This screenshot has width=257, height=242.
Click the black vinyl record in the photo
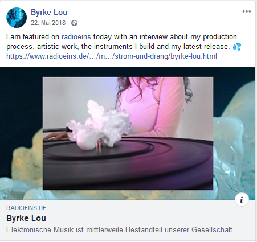128,163
